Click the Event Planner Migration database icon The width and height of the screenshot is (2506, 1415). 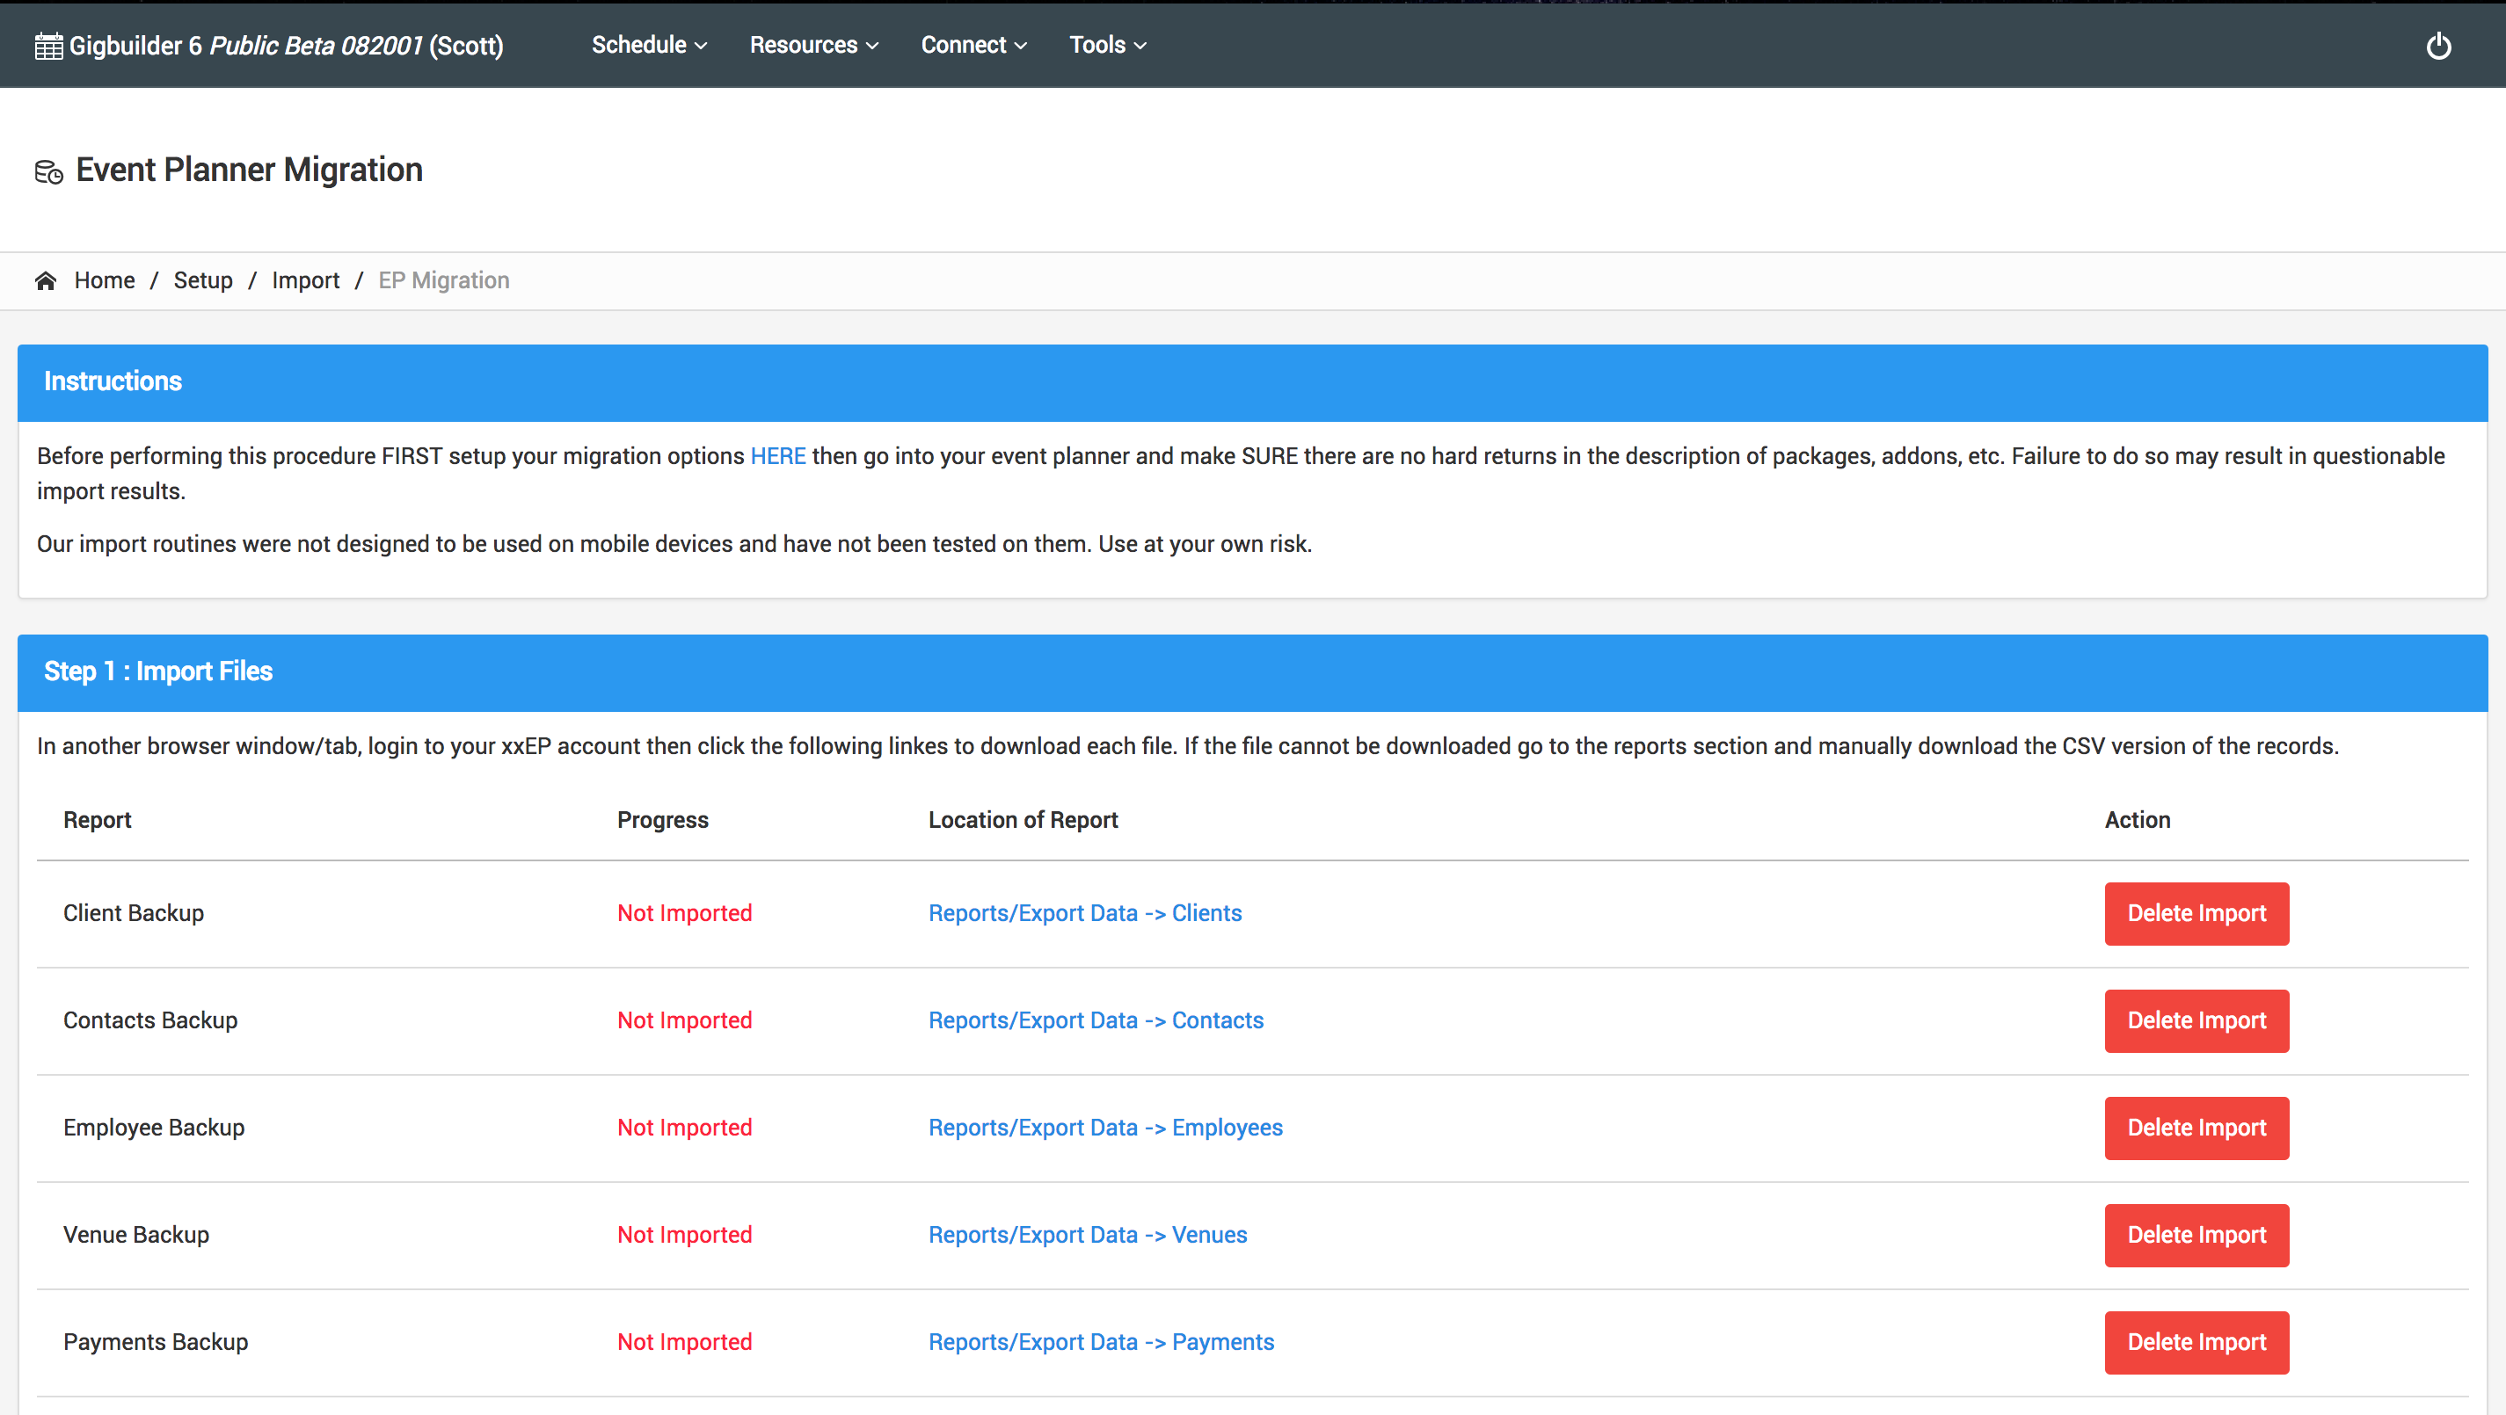tap(48, 172)
